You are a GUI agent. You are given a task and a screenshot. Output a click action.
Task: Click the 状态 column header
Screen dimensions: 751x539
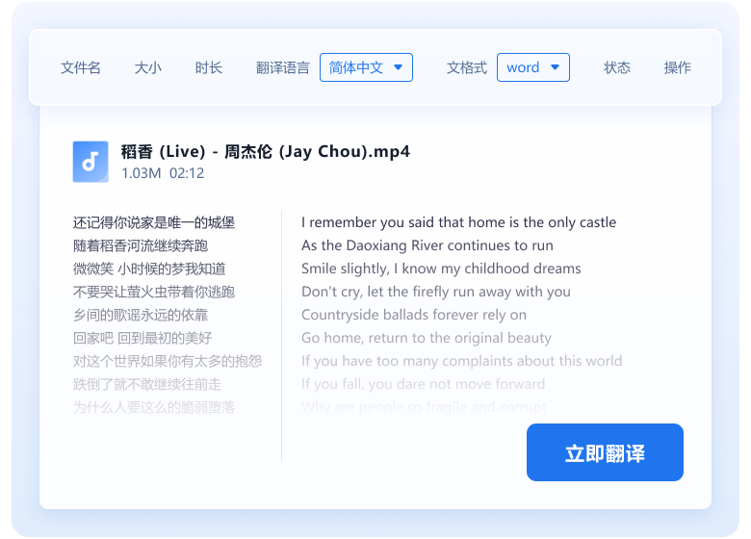[617, 67]
